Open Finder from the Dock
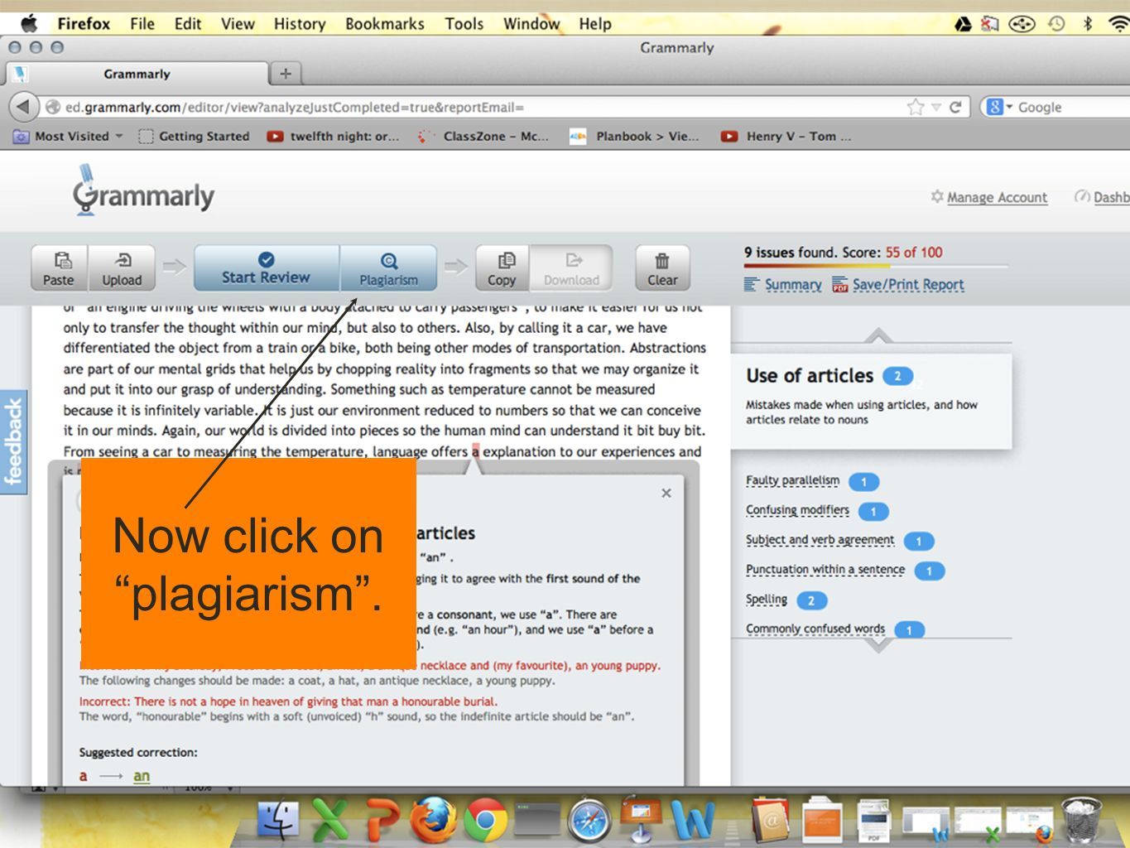Viewport: 1130px width, 848px height. pyautogui.click(x=279, y=820)
